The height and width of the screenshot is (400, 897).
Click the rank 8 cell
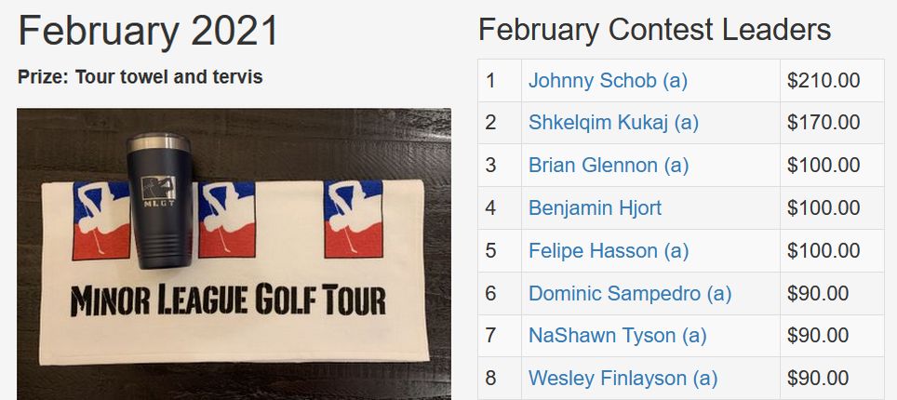[x=500, y=379]
